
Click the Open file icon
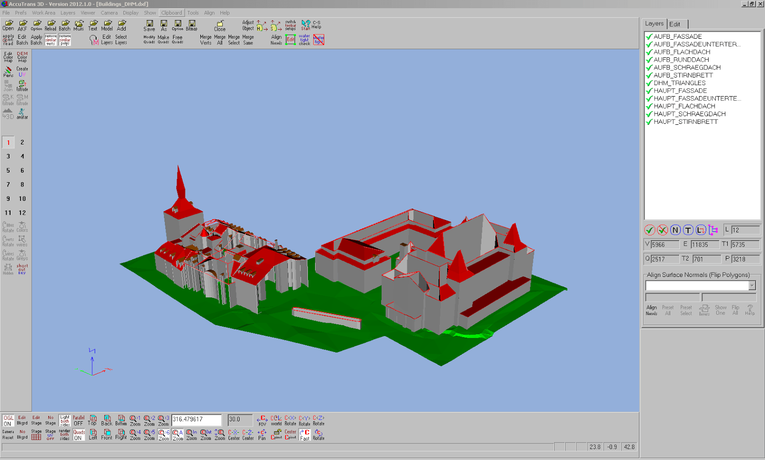pos(8,25)
